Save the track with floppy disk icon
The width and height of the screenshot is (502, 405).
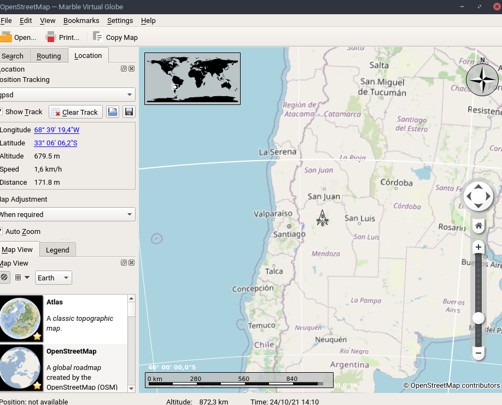pos(129,112)
